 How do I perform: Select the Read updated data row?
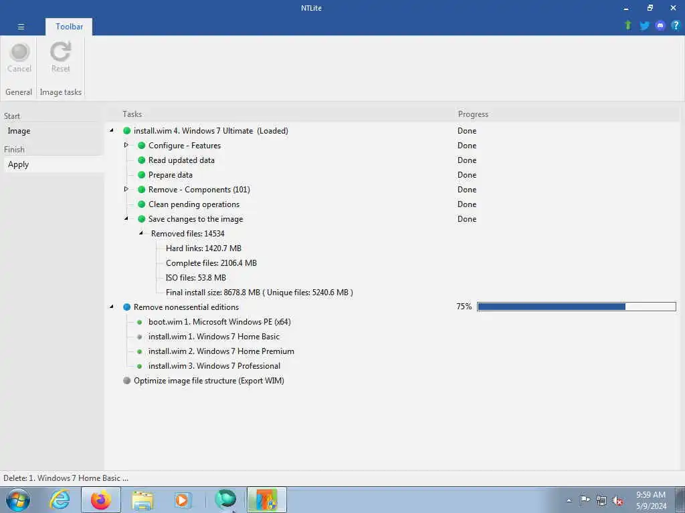(181, 160)
